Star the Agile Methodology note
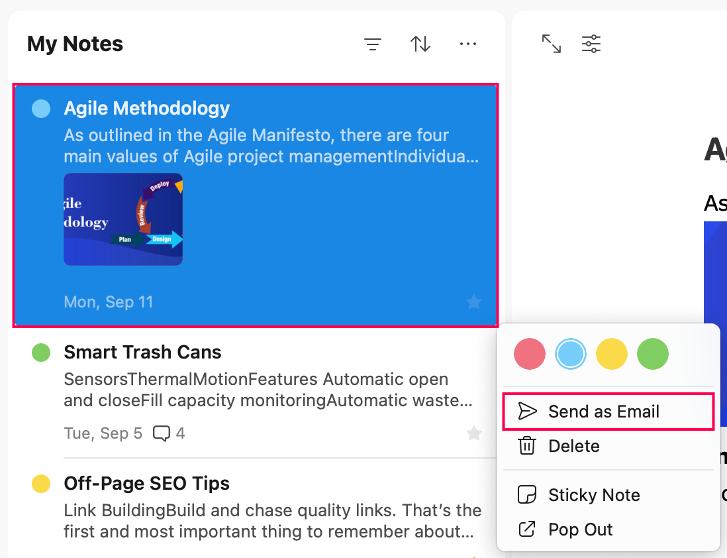 click(x=474, y=302)
